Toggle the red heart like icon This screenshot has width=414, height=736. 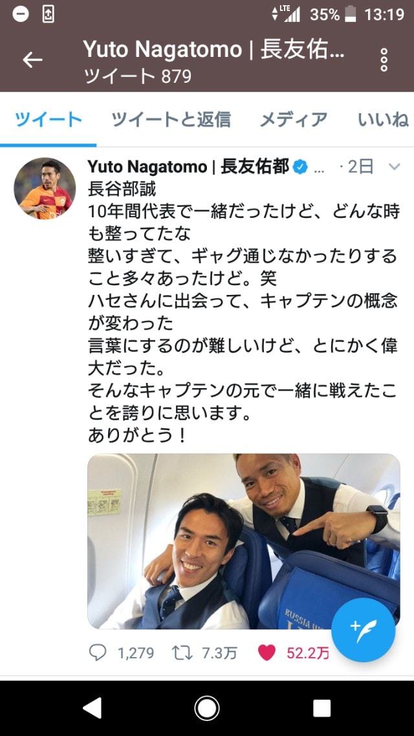coord(267,653)
